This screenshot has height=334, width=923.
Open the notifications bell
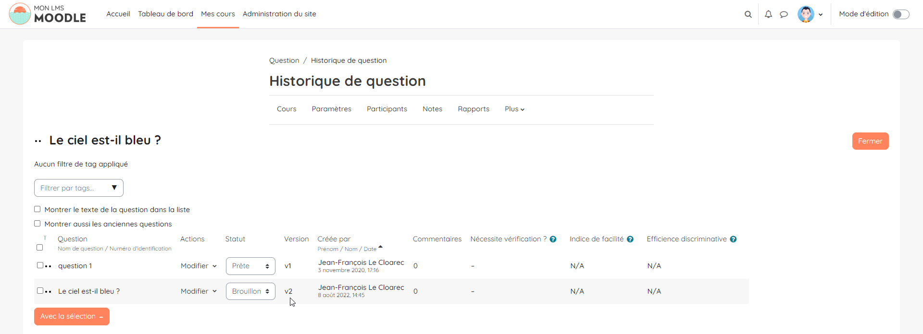tap(768, 14)
